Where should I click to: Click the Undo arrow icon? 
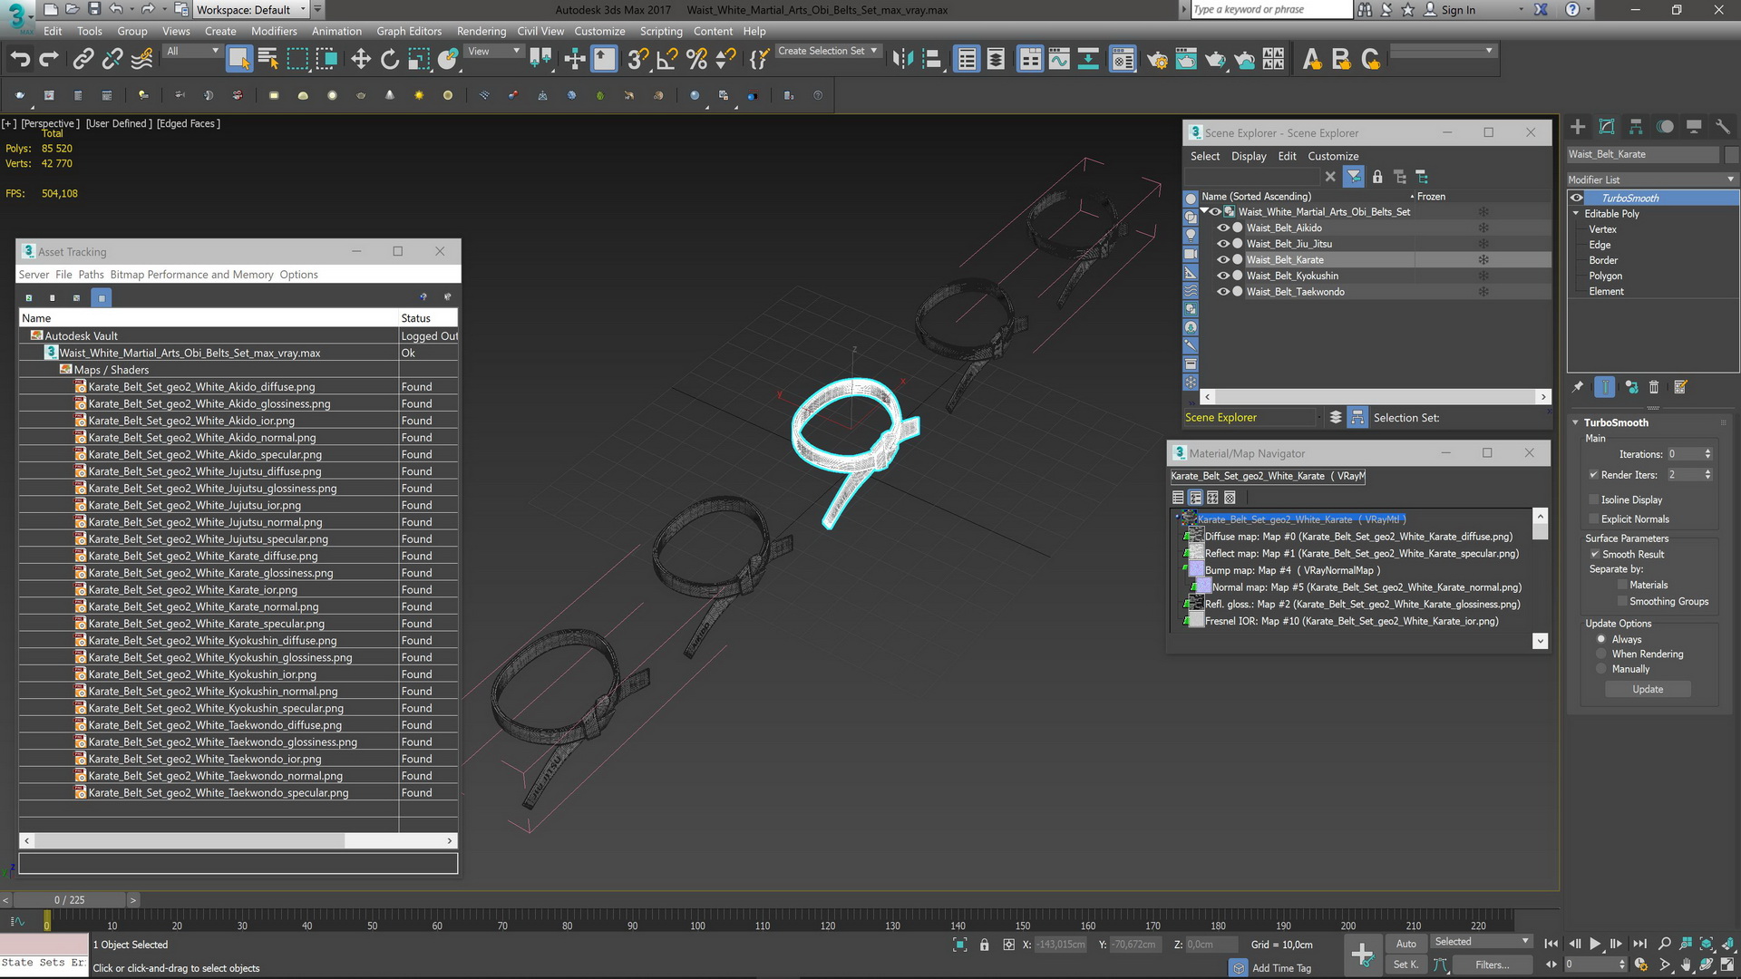click(x=20, y=60)
